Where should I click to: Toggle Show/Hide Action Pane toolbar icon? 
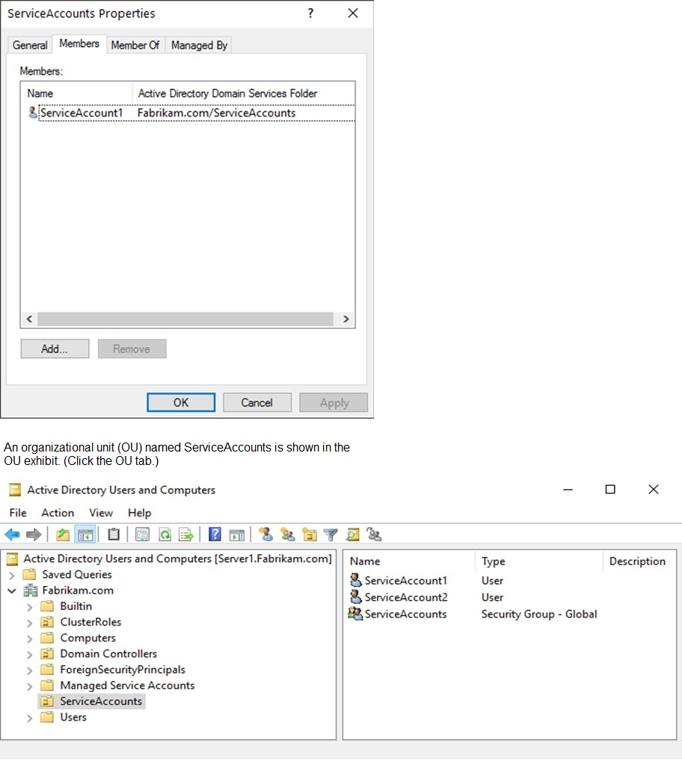click(x=237, y=535)
